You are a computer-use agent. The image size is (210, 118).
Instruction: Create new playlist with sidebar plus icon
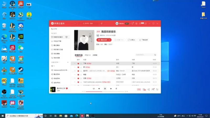(x=68, y=62)
